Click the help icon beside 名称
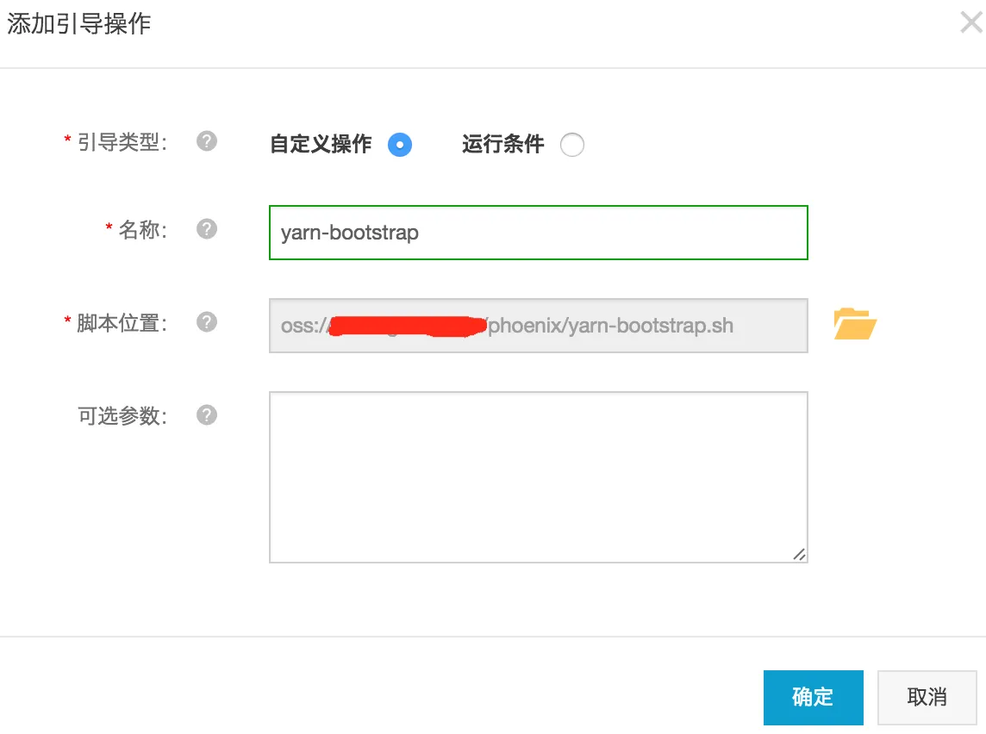The image size is (986, 734). coord(207,229)
